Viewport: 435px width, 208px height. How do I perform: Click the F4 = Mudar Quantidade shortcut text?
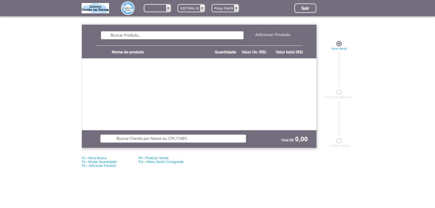(99, 162)
